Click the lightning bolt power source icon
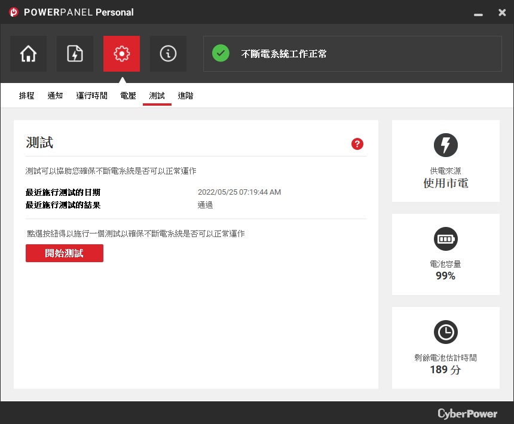The width and height of the screenshot is (514, 424). (445, 145)
